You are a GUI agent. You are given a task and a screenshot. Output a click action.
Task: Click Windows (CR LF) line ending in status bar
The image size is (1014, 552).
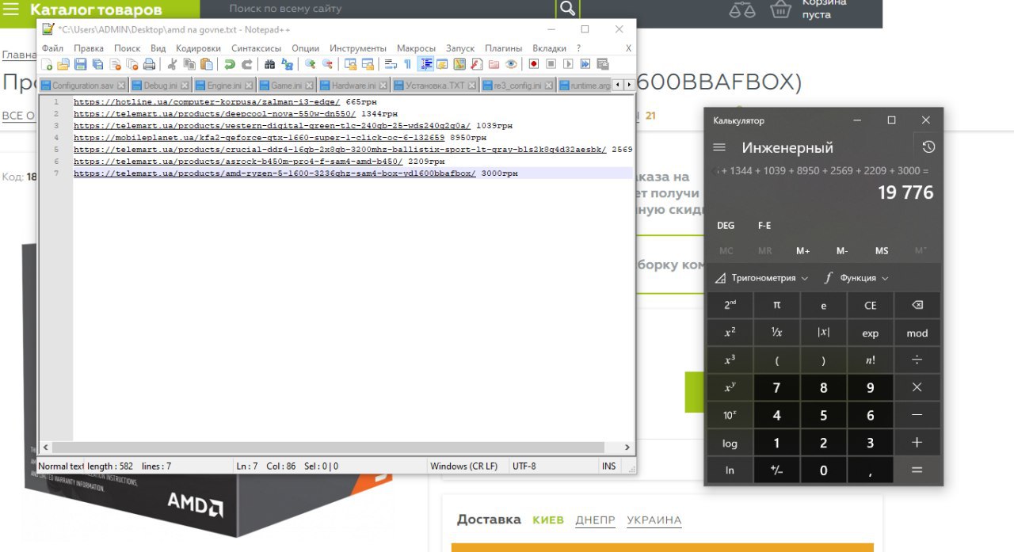[x=464, y=466]
